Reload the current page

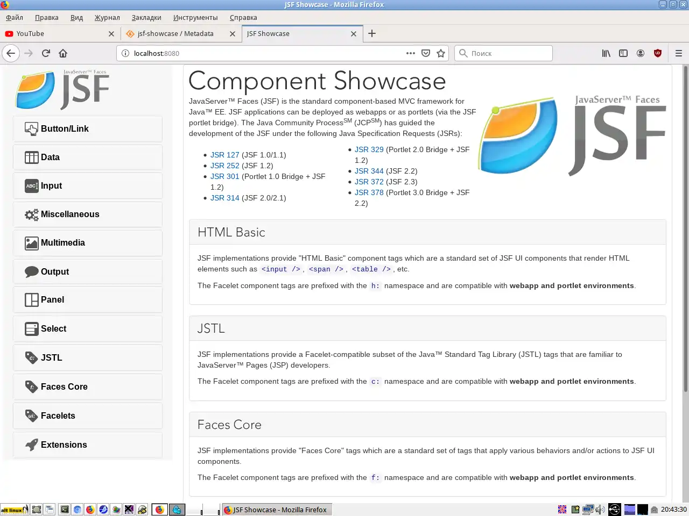pos(46,53)
